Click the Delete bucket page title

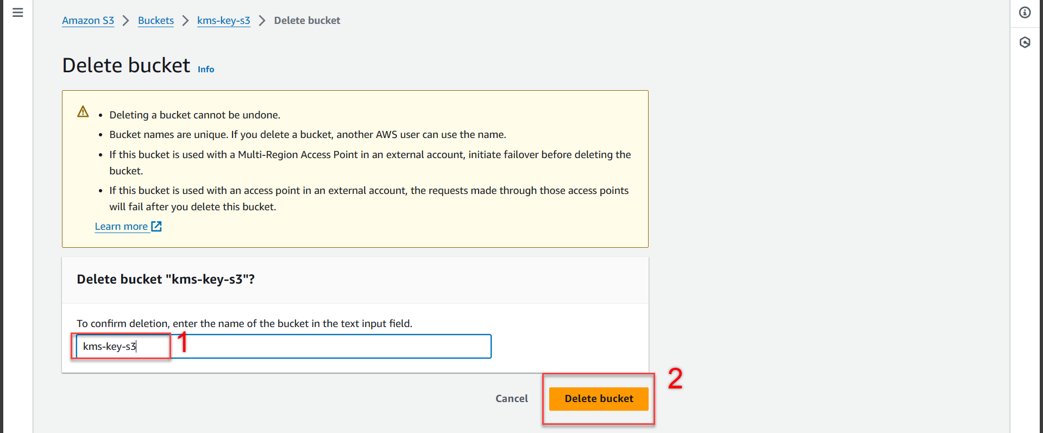point(127,65)
